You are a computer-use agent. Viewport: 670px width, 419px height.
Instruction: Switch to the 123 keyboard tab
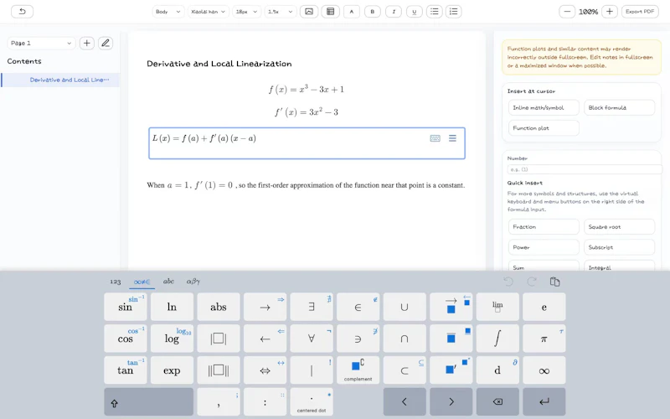pyautogui.click(x=116, y=282)
